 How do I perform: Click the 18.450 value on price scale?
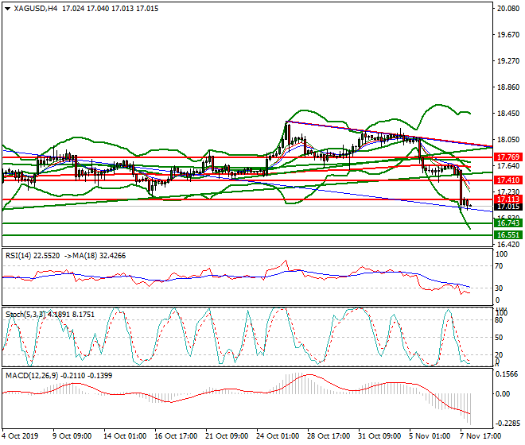pos(507,114)
